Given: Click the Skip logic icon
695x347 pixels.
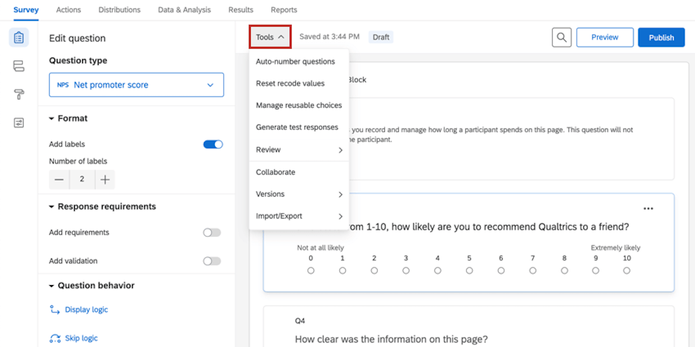Looking at the screenshot, I should click(55, 338).
